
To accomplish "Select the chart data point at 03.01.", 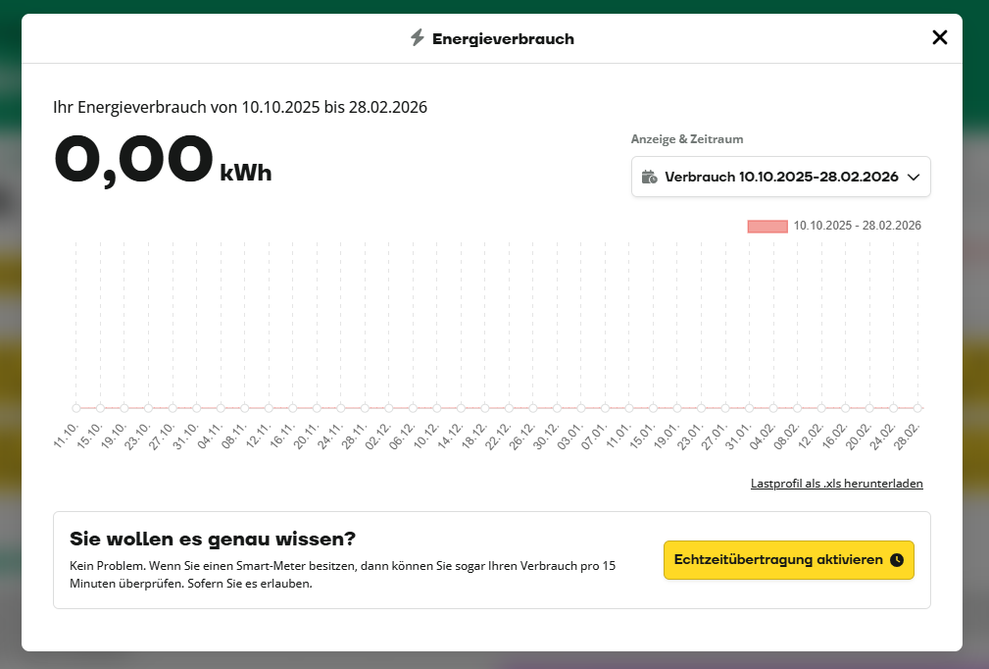I will click(x=581, y=408).
